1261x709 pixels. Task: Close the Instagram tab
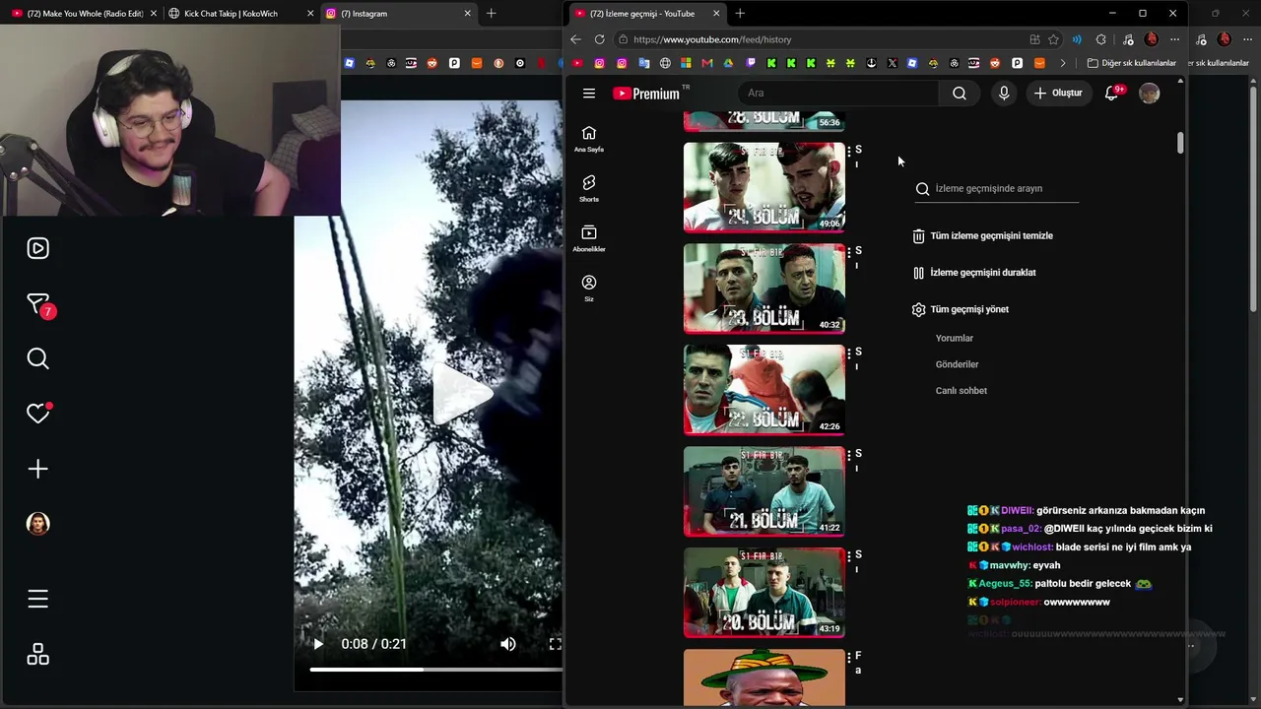click(x=466, y=14)
